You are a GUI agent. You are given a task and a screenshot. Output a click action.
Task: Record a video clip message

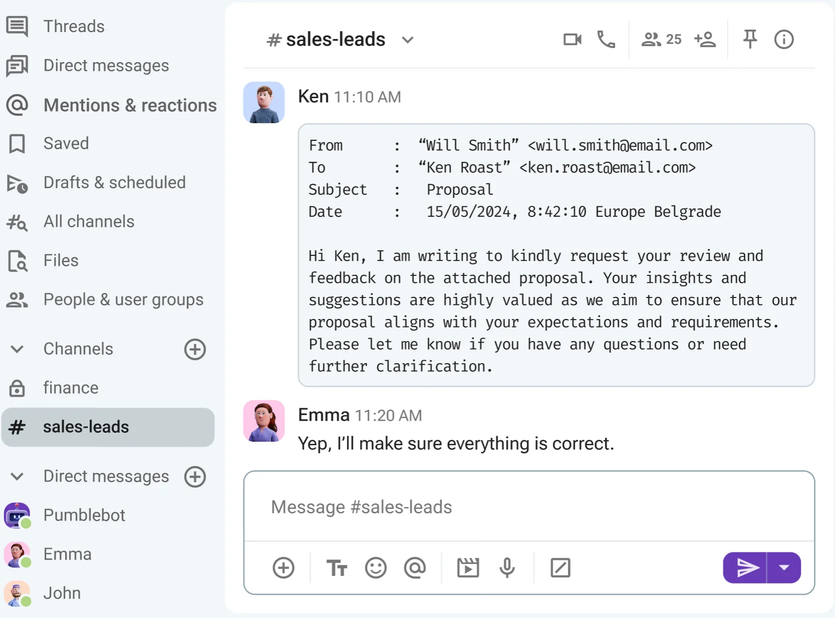tap(468, 568)
